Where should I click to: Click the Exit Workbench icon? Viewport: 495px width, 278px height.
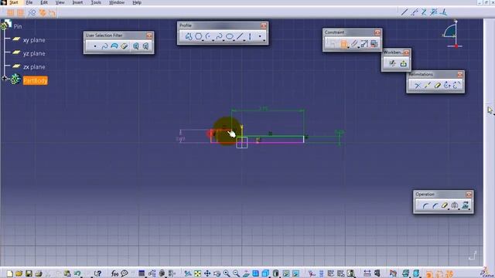click(404, 63)
